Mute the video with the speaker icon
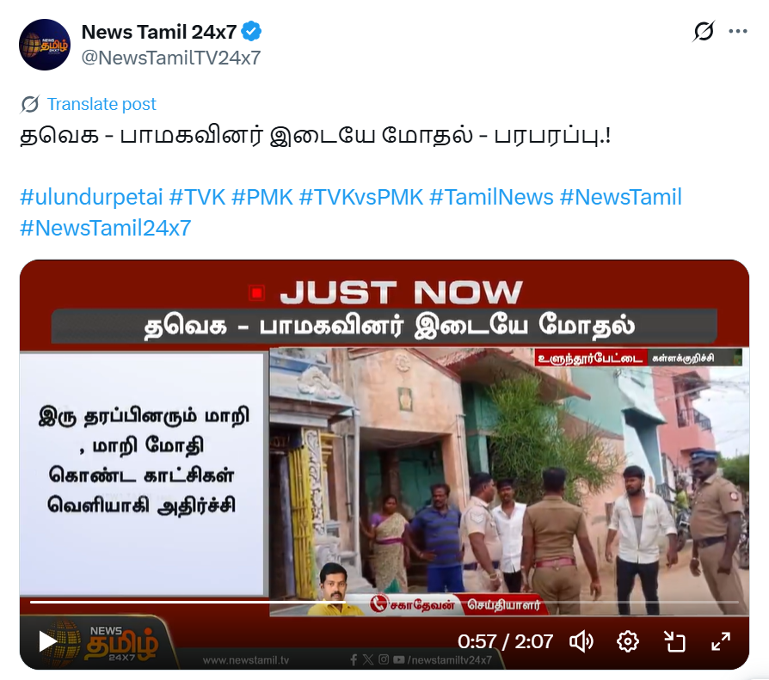 (x=581, y=641)
